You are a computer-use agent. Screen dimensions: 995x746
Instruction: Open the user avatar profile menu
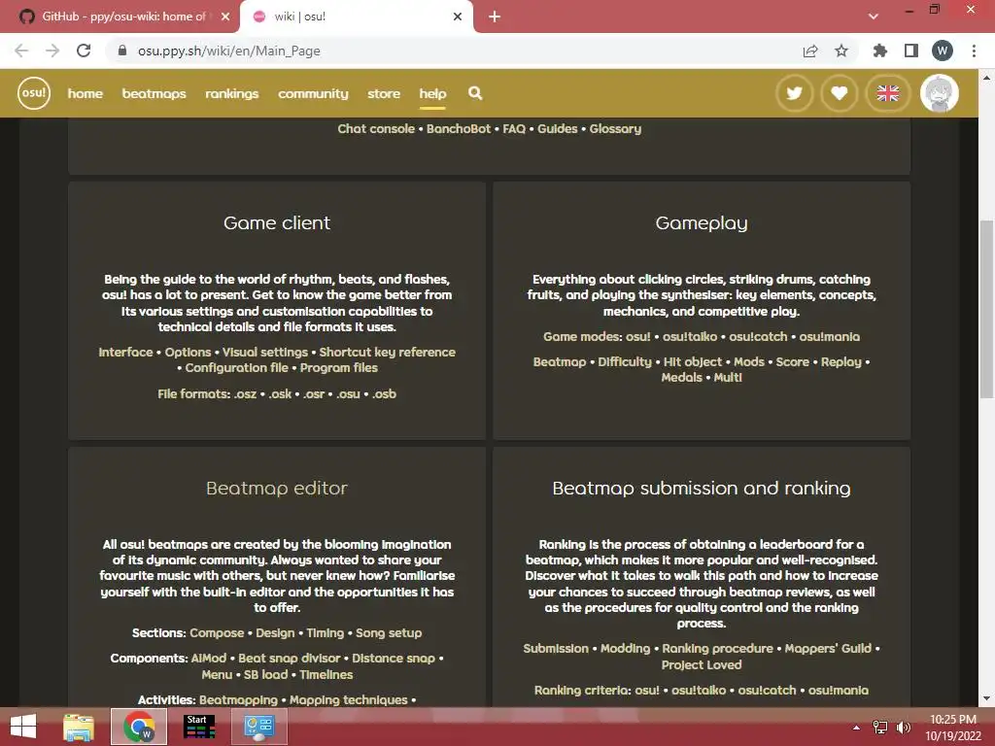click(x=940, y=93)
